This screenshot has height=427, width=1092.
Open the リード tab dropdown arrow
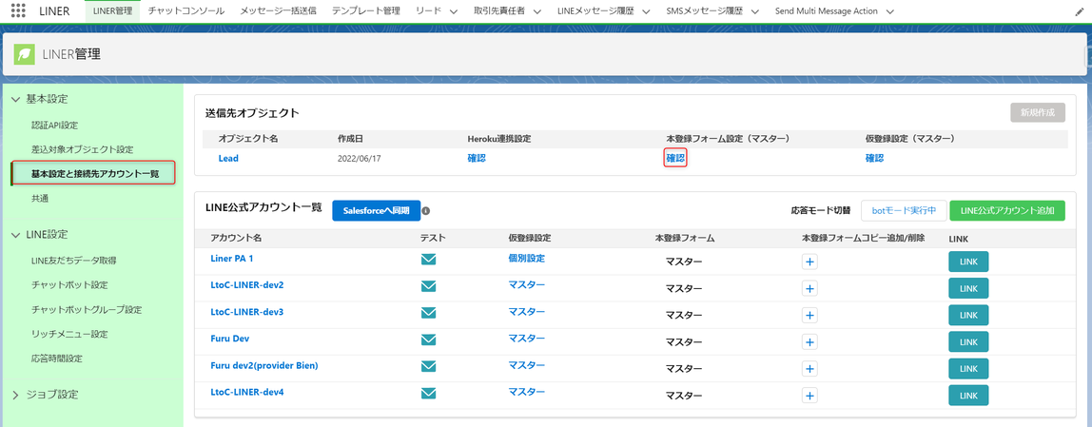[454, 11]
